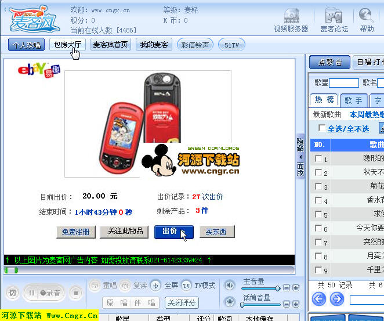Image resolution: width=384 pixels, height=321 pixels.
Task: Click the eBay 易趣 logo
Action: tap(39, 70)
